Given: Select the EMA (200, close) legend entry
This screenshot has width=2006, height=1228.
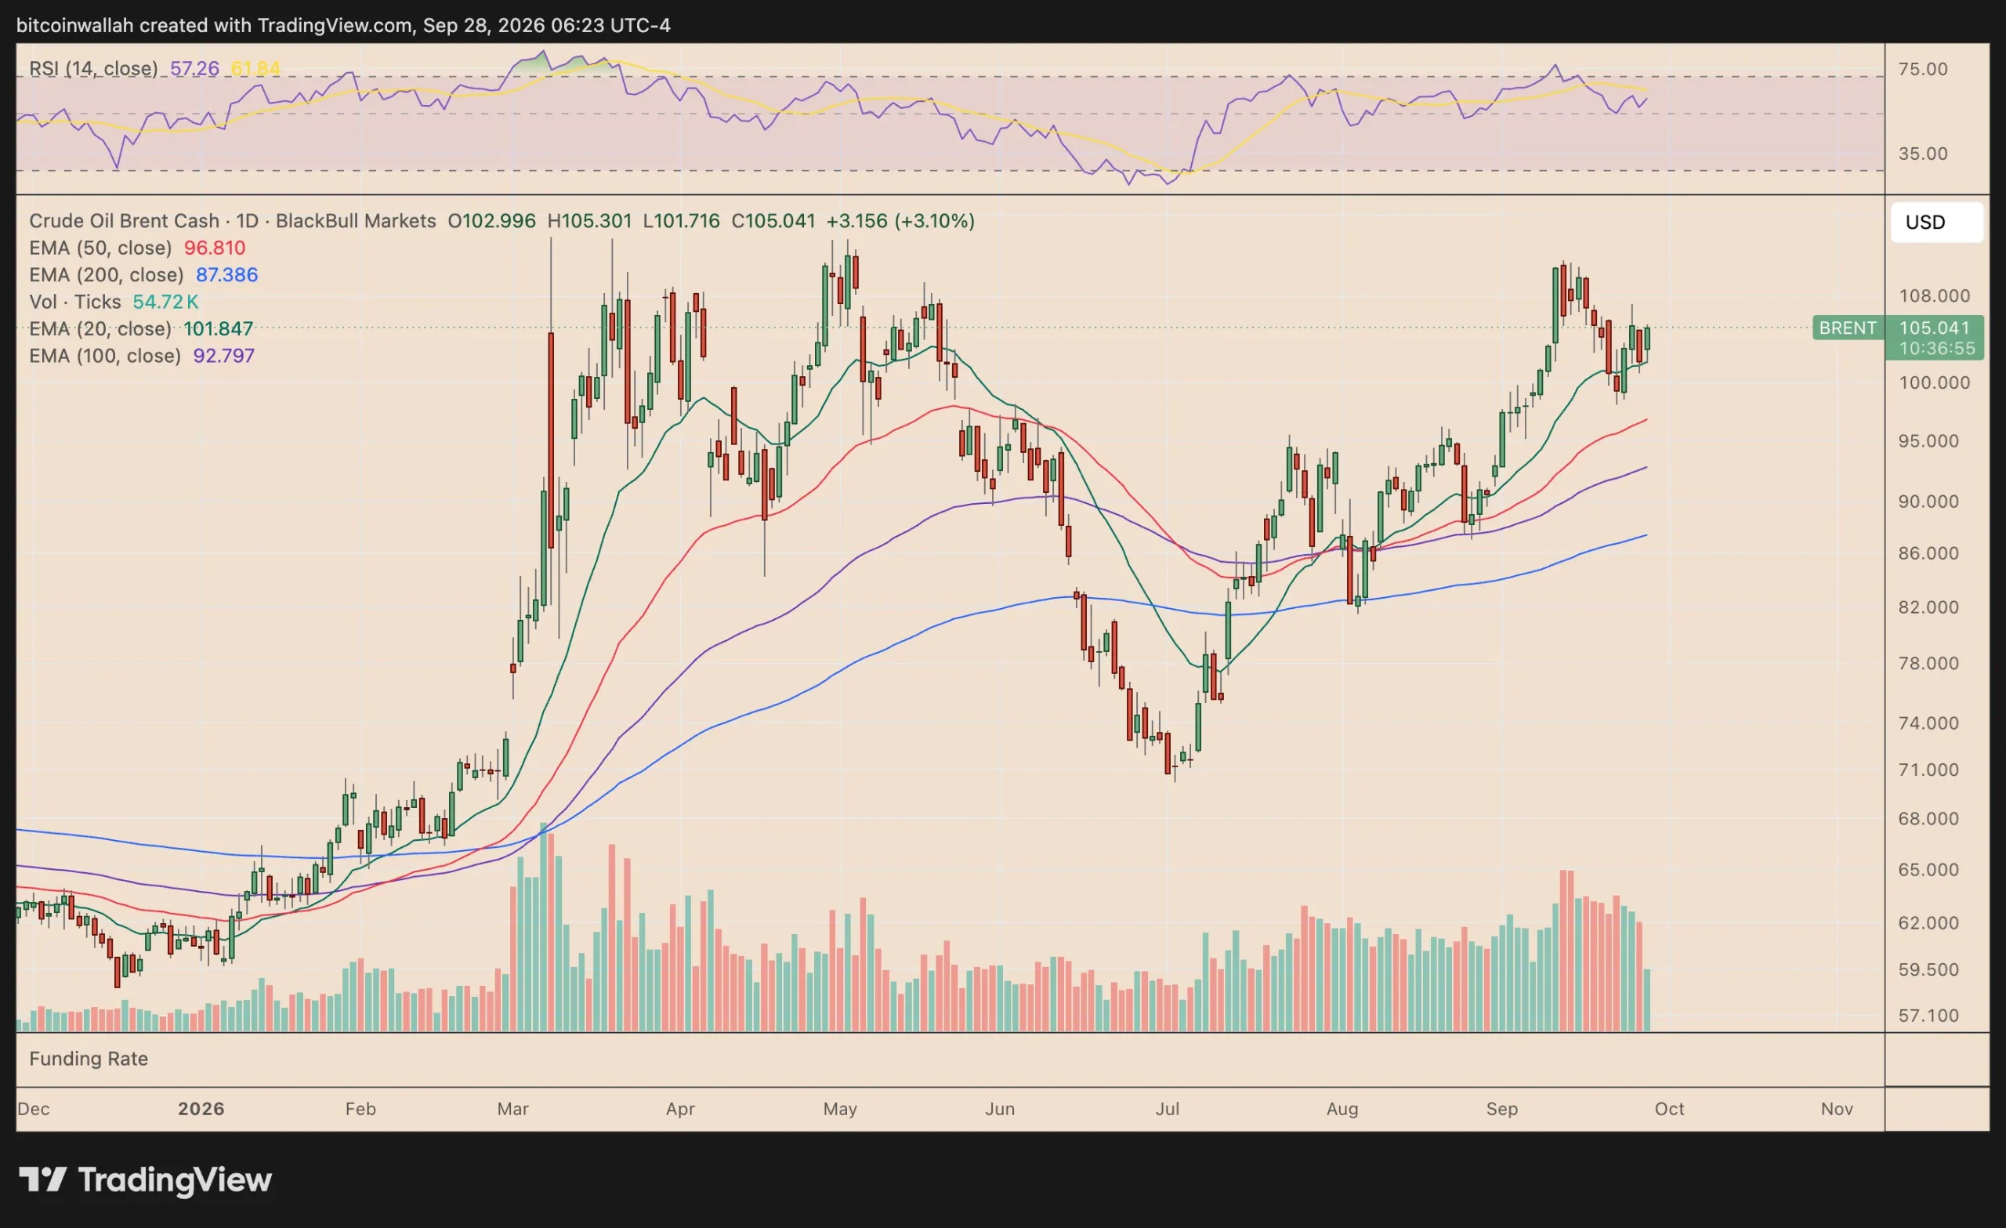Looking at the screenshot, I should pos(106,274).
